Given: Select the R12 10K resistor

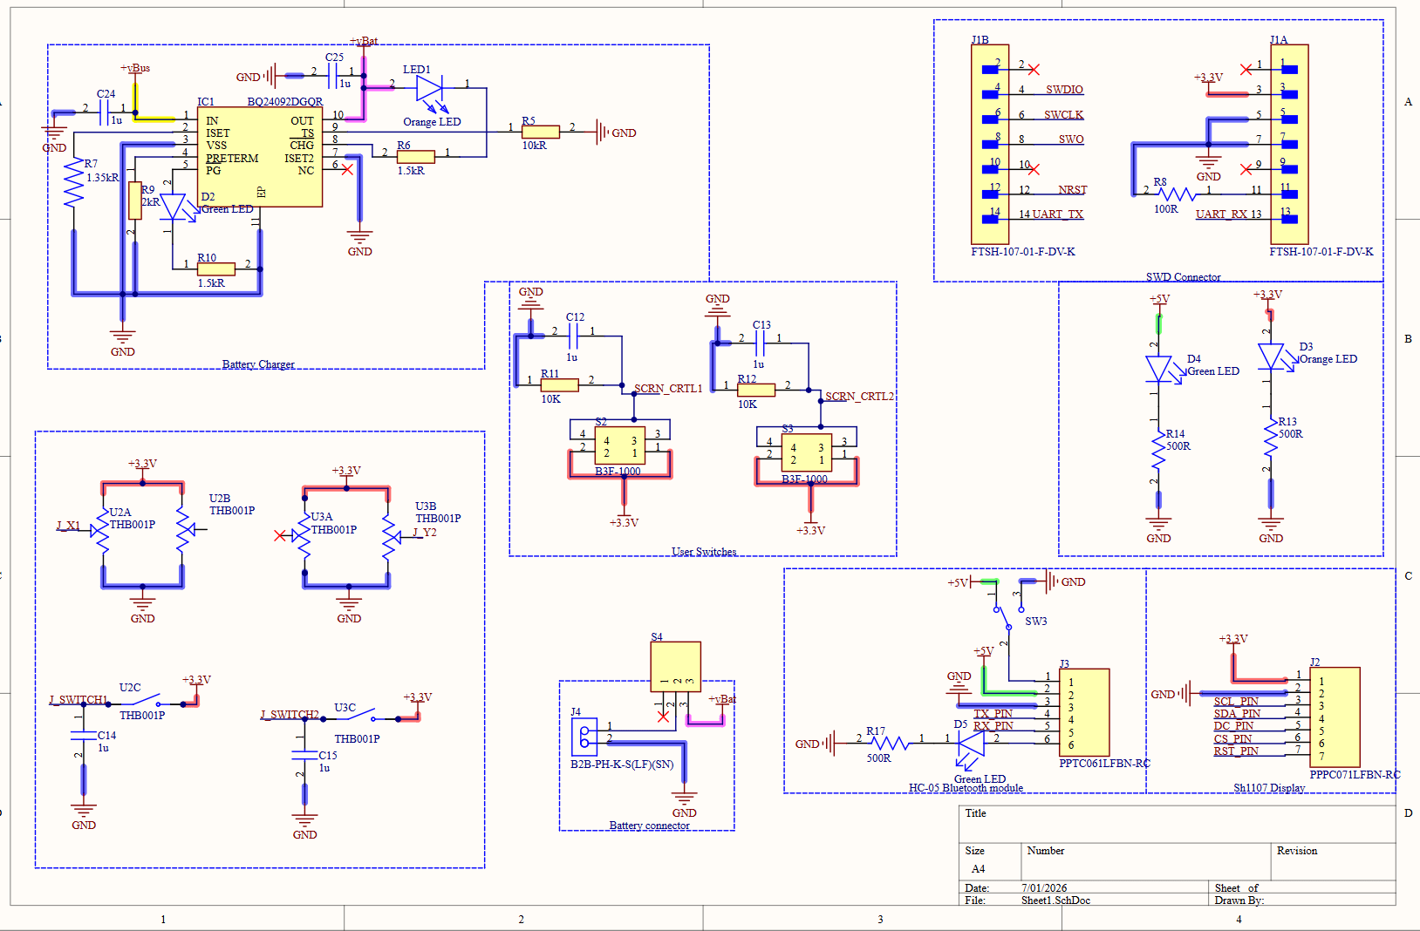Looking at the screenshot, I should 755,390.
